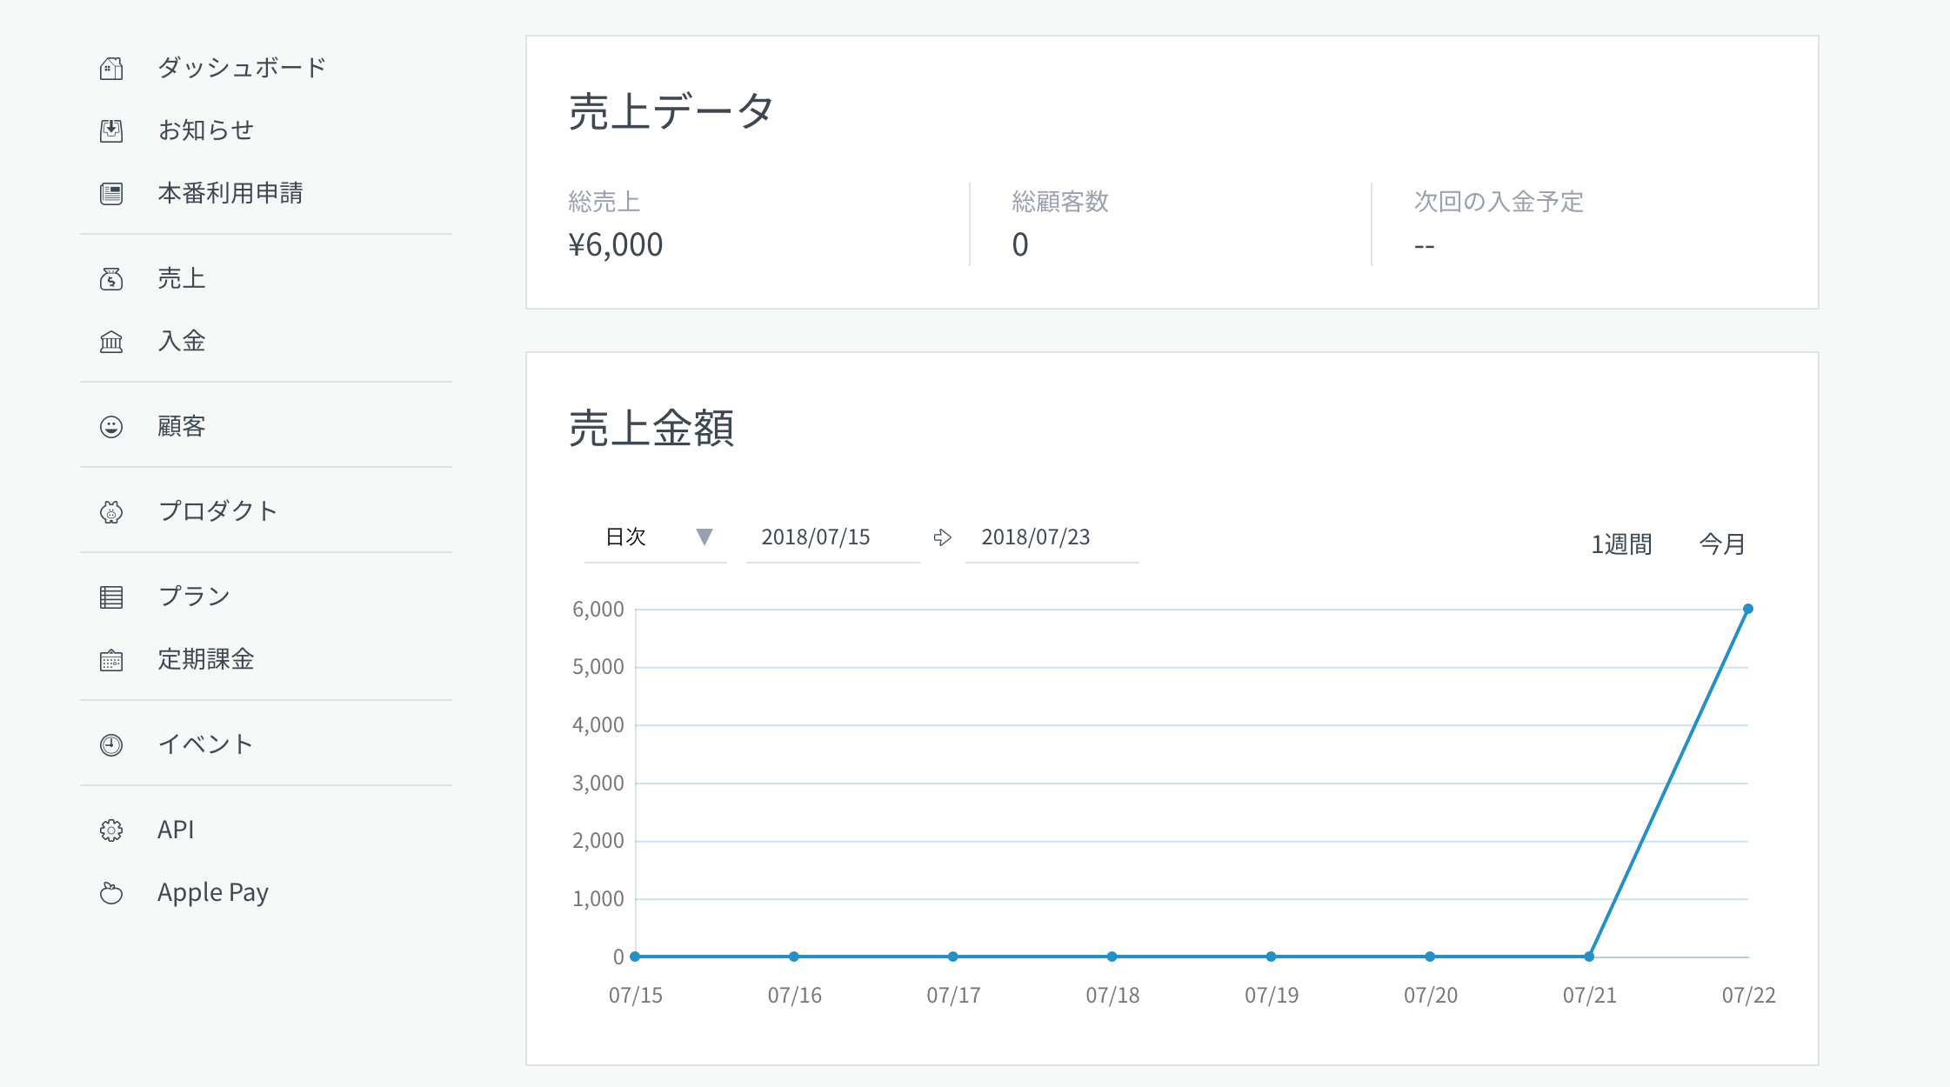Click the 定期課金 calendar icon
The width and height of the screenshot is (1950, 1087).
(111, 660)
